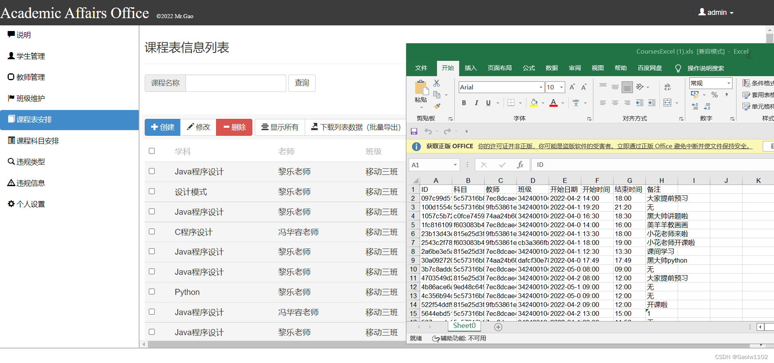Image resolution: width=774 pixels, height=363 pixels.
Task: Click the Orientation text angle icon
Action: (x=640, y=87)
